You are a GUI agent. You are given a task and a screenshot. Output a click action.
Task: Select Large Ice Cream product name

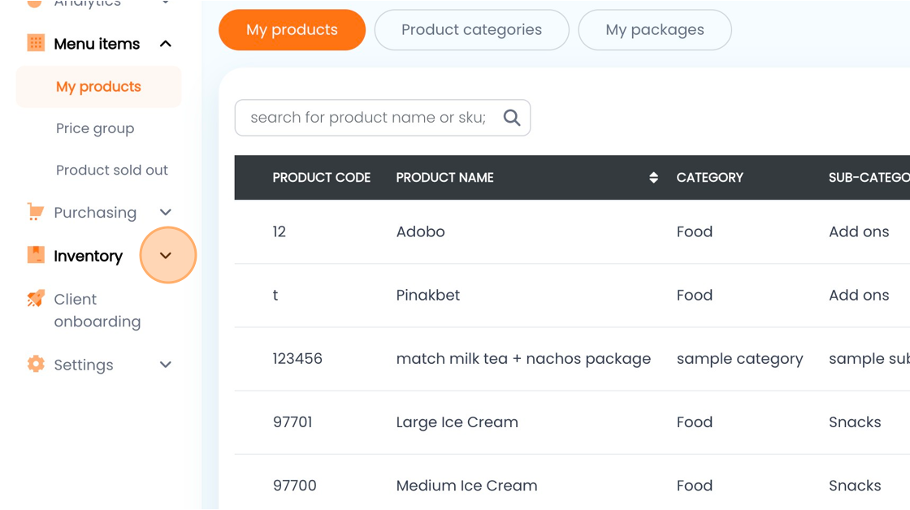pyautogui.click(x=457, y=421)
